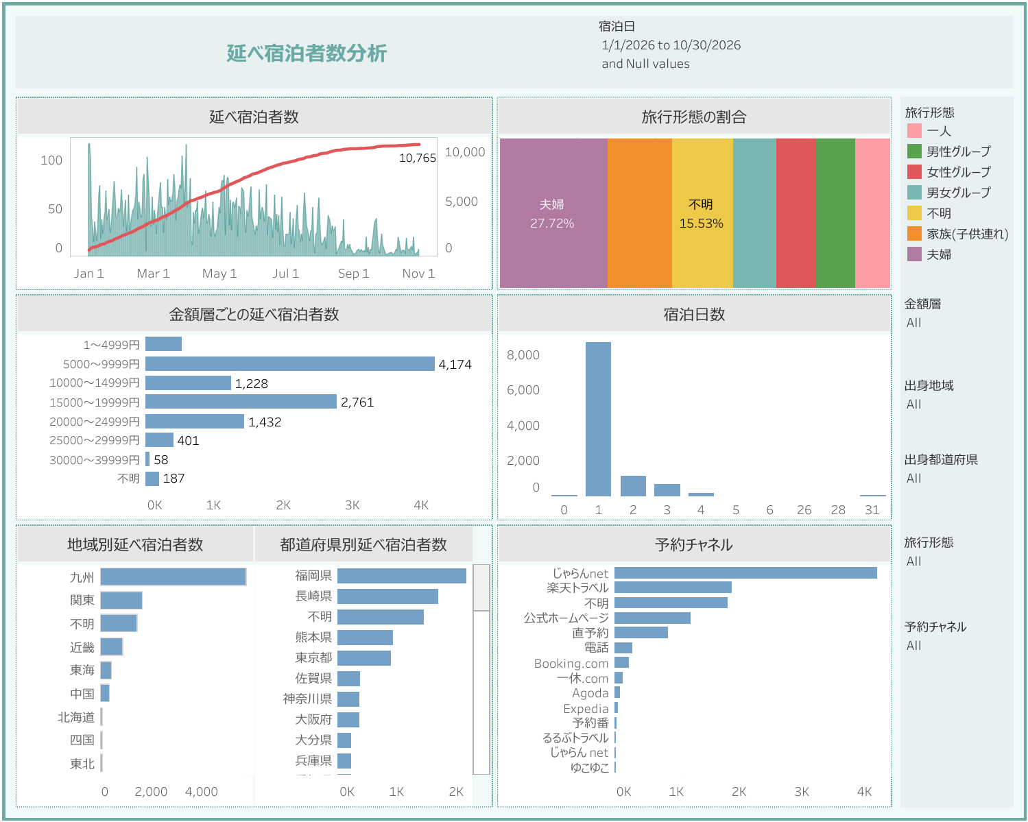Screen dimensions: 1028x822
Task: Click the yellow 不明 legend swatch
Action: [x=913, y=213]
